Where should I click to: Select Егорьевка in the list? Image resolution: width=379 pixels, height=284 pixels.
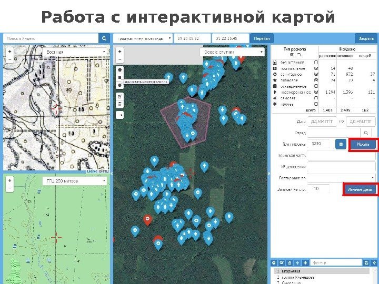[321, 271]
